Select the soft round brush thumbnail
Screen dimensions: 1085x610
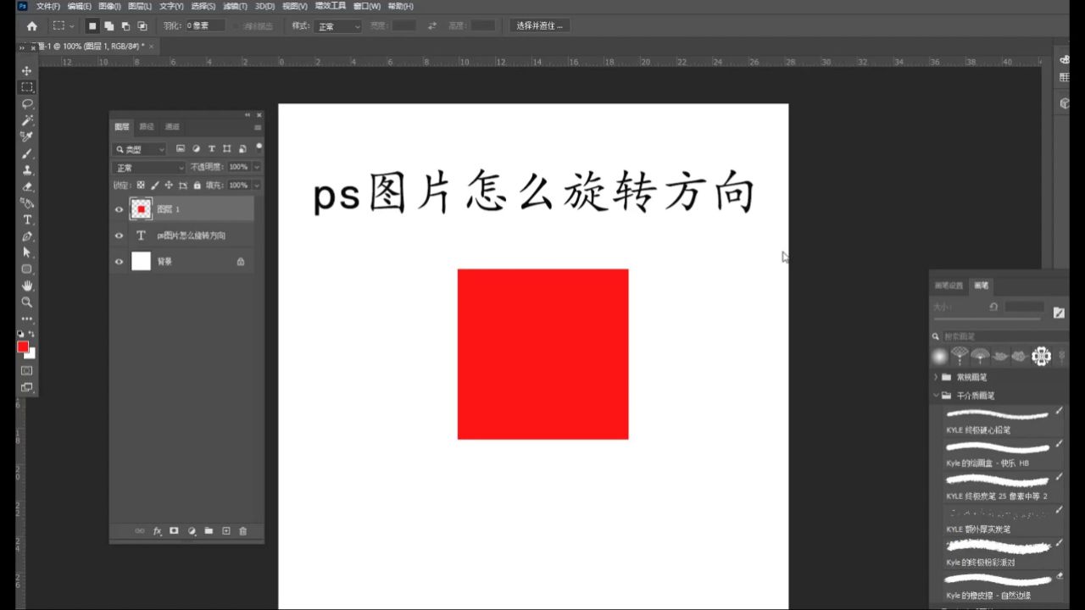click(939, 357)
